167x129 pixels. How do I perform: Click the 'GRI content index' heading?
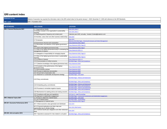coord(14,14)
